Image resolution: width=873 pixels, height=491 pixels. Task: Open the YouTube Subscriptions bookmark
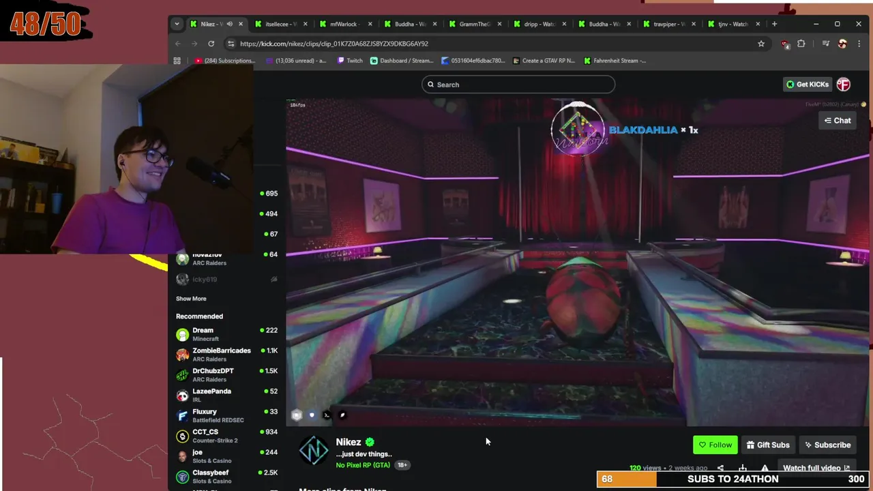224,61
